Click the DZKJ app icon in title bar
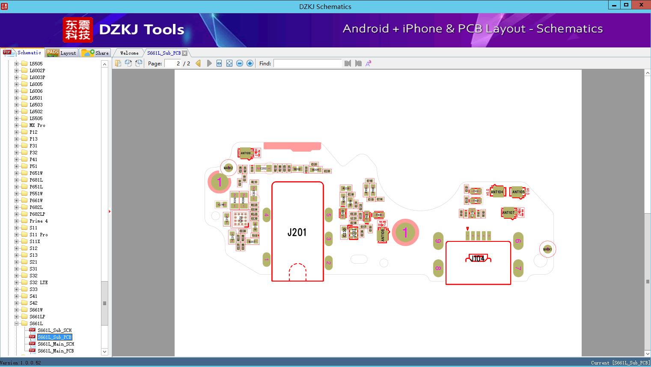This screenshot has width=651, height=367. pyautogui.click(x=4, y=6)
